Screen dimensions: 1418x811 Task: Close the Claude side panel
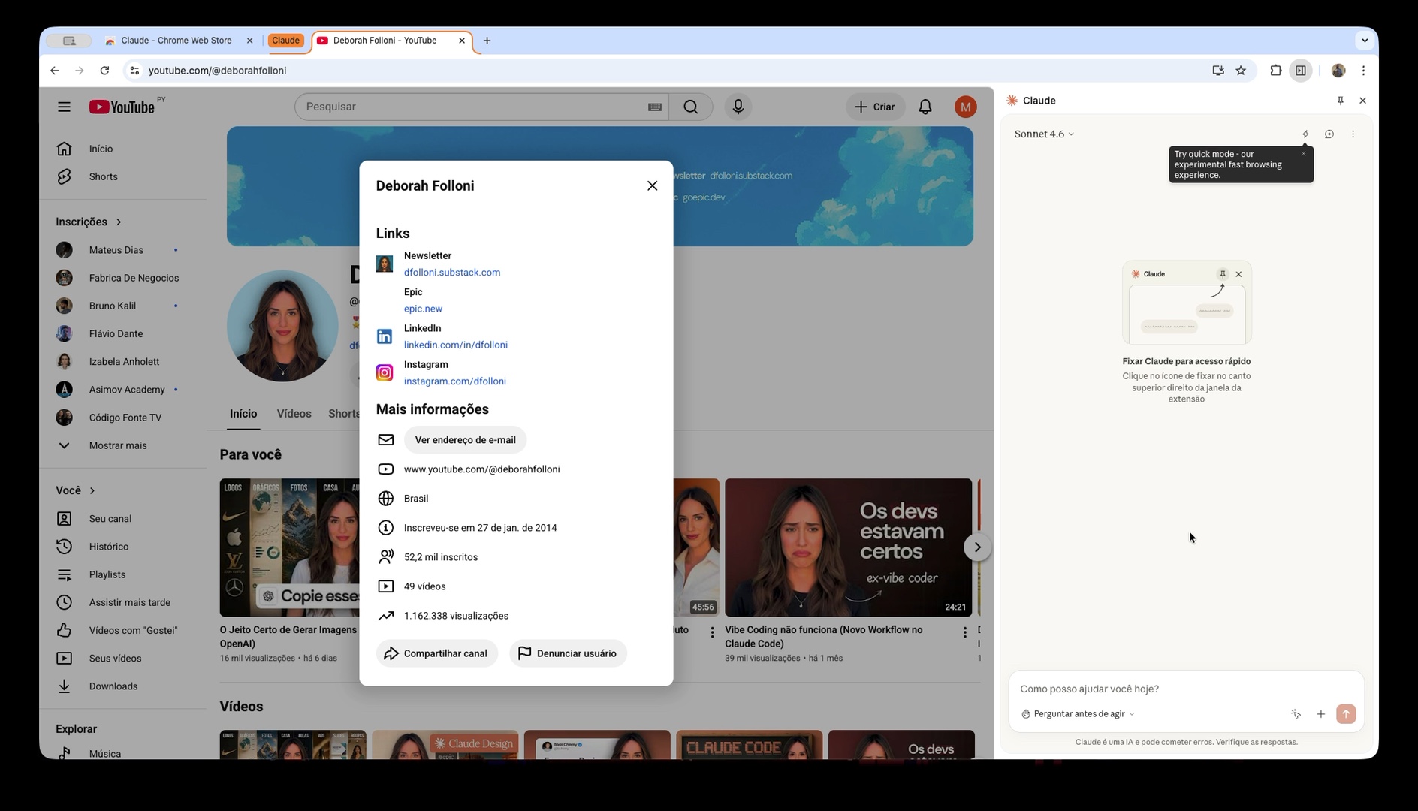[1362, 101]
